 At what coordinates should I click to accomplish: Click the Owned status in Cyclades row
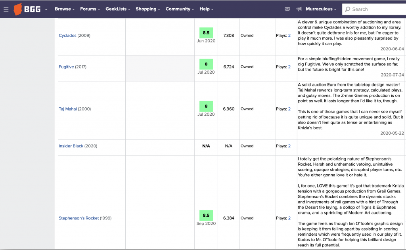pyautogui.click(x=247, y=35)
